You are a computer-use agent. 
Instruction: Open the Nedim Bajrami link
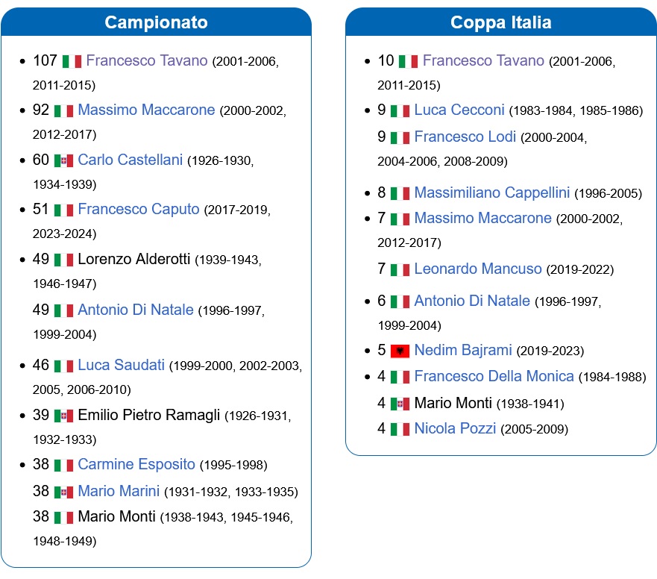click(x=463, y=350)
